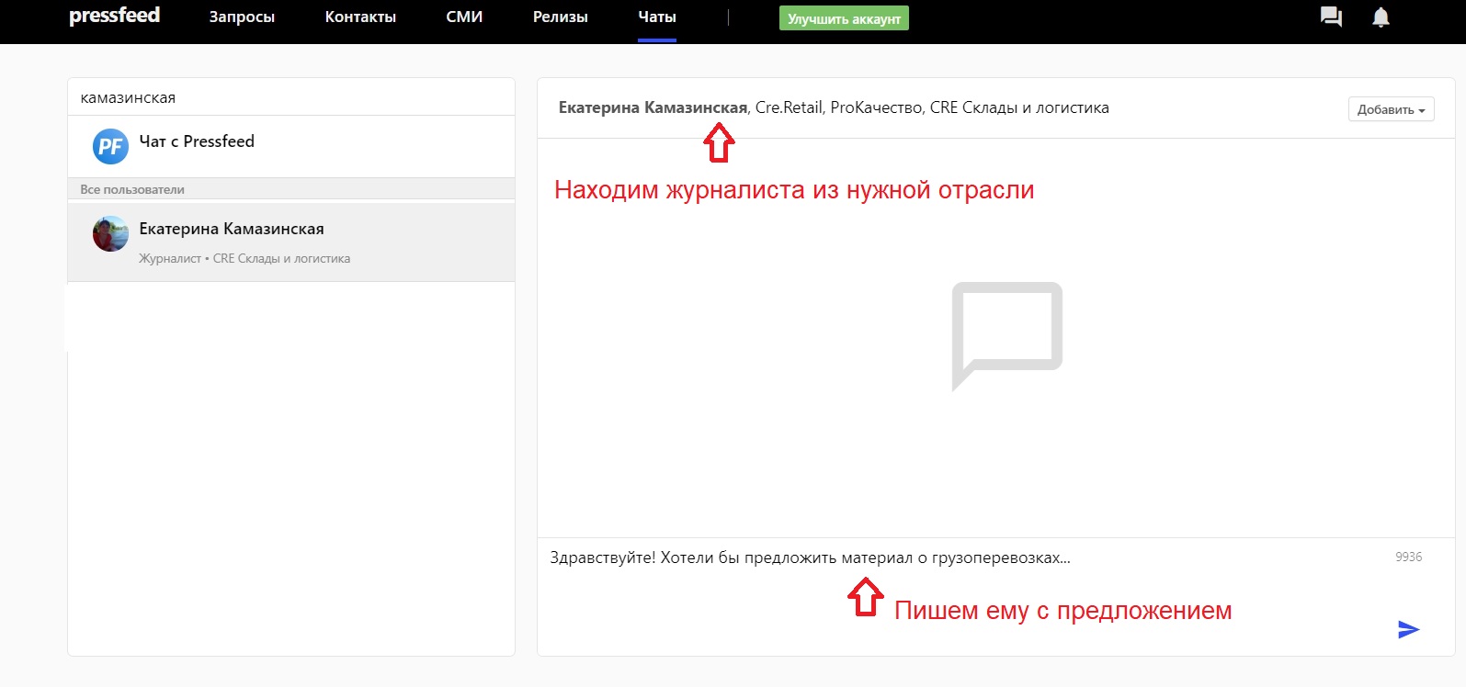Click bold Екатерина Камазинская name in chat header
The height and width of the screenshot is (687, 1466).
[653, 107]
